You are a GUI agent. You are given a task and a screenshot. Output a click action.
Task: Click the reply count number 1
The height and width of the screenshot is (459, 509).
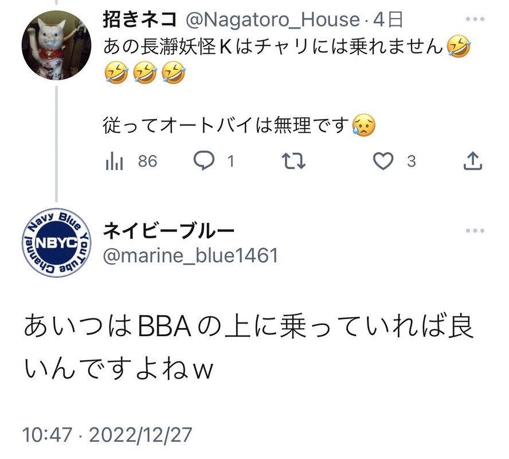[x=231, y=161]
